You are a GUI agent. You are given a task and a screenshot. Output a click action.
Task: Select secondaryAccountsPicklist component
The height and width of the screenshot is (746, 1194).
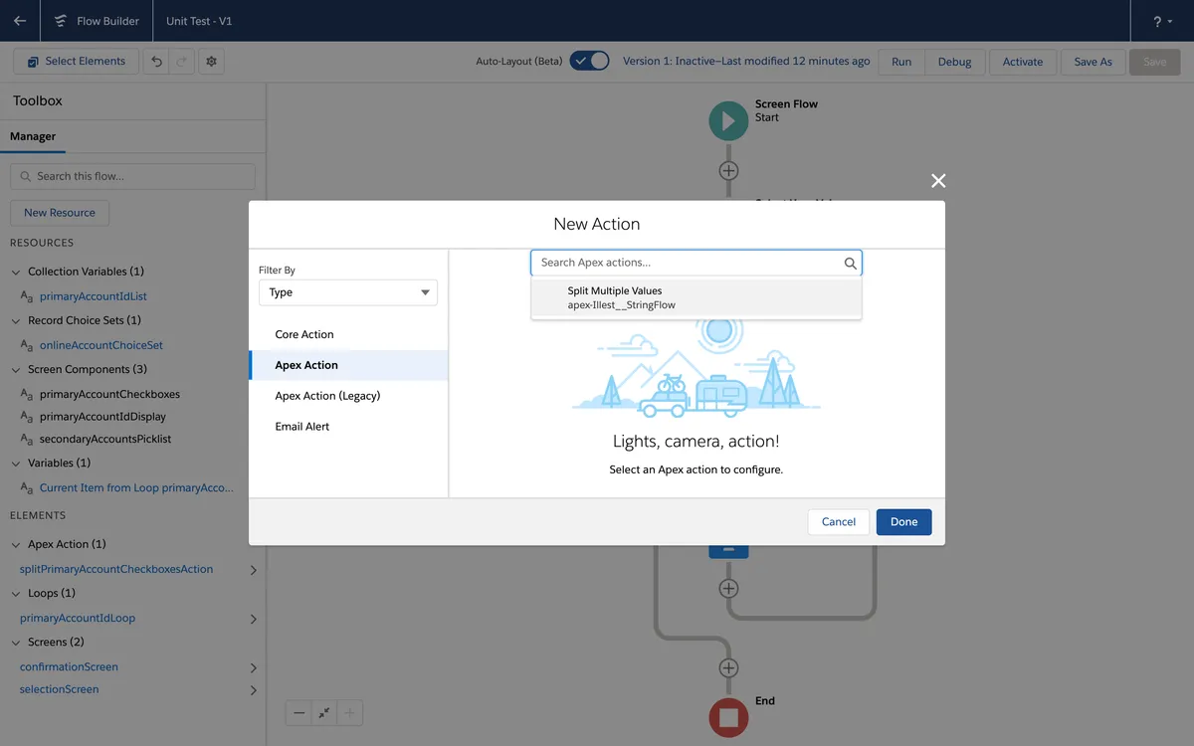[x=105, y=439]
